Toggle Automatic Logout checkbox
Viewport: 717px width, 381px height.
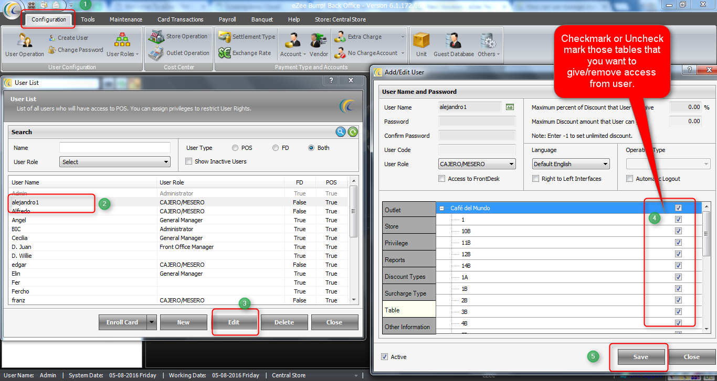click(x=629, y=179)
